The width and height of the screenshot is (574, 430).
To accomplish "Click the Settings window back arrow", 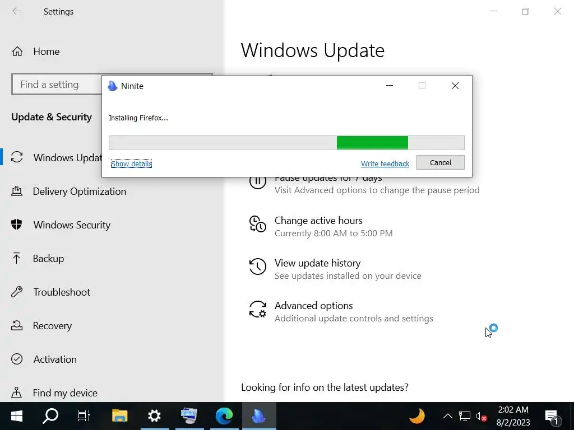I will tap(16, 11).
